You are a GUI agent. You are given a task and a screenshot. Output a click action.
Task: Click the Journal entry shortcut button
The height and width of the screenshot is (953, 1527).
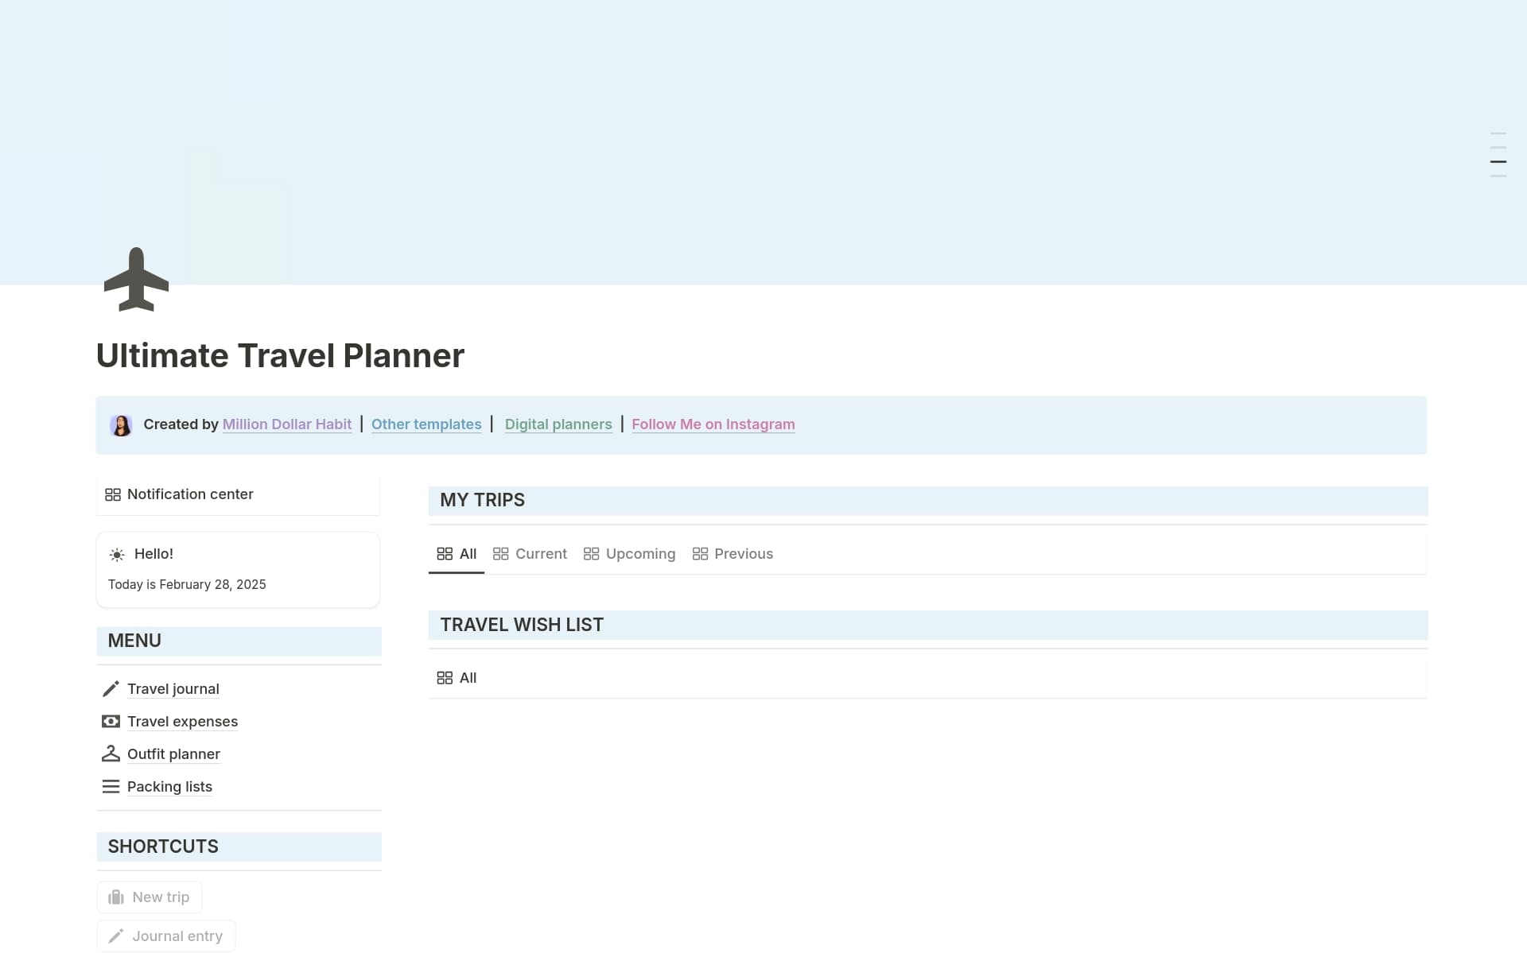[165, 936]
